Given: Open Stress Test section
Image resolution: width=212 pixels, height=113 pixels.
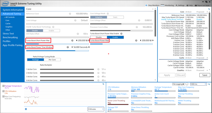Looking at the screenshot, I should click(8, 34).
